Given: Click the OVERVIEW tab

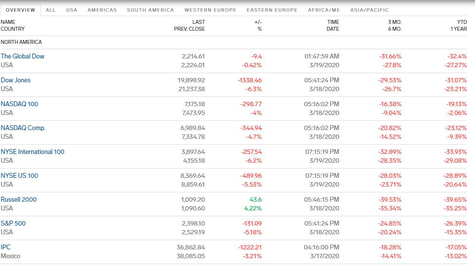Looking at the screenshot, I should (20, 10).
